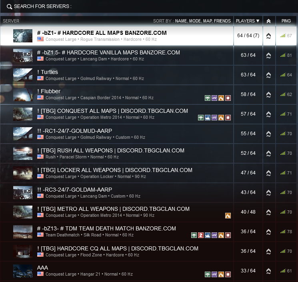The image size is (298, 282).
Task: Click '64 / 64 (7)' player count
Action: (x=248, y=36)
